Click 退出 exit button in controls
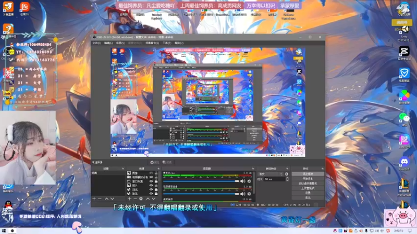 tap(308, 198)
